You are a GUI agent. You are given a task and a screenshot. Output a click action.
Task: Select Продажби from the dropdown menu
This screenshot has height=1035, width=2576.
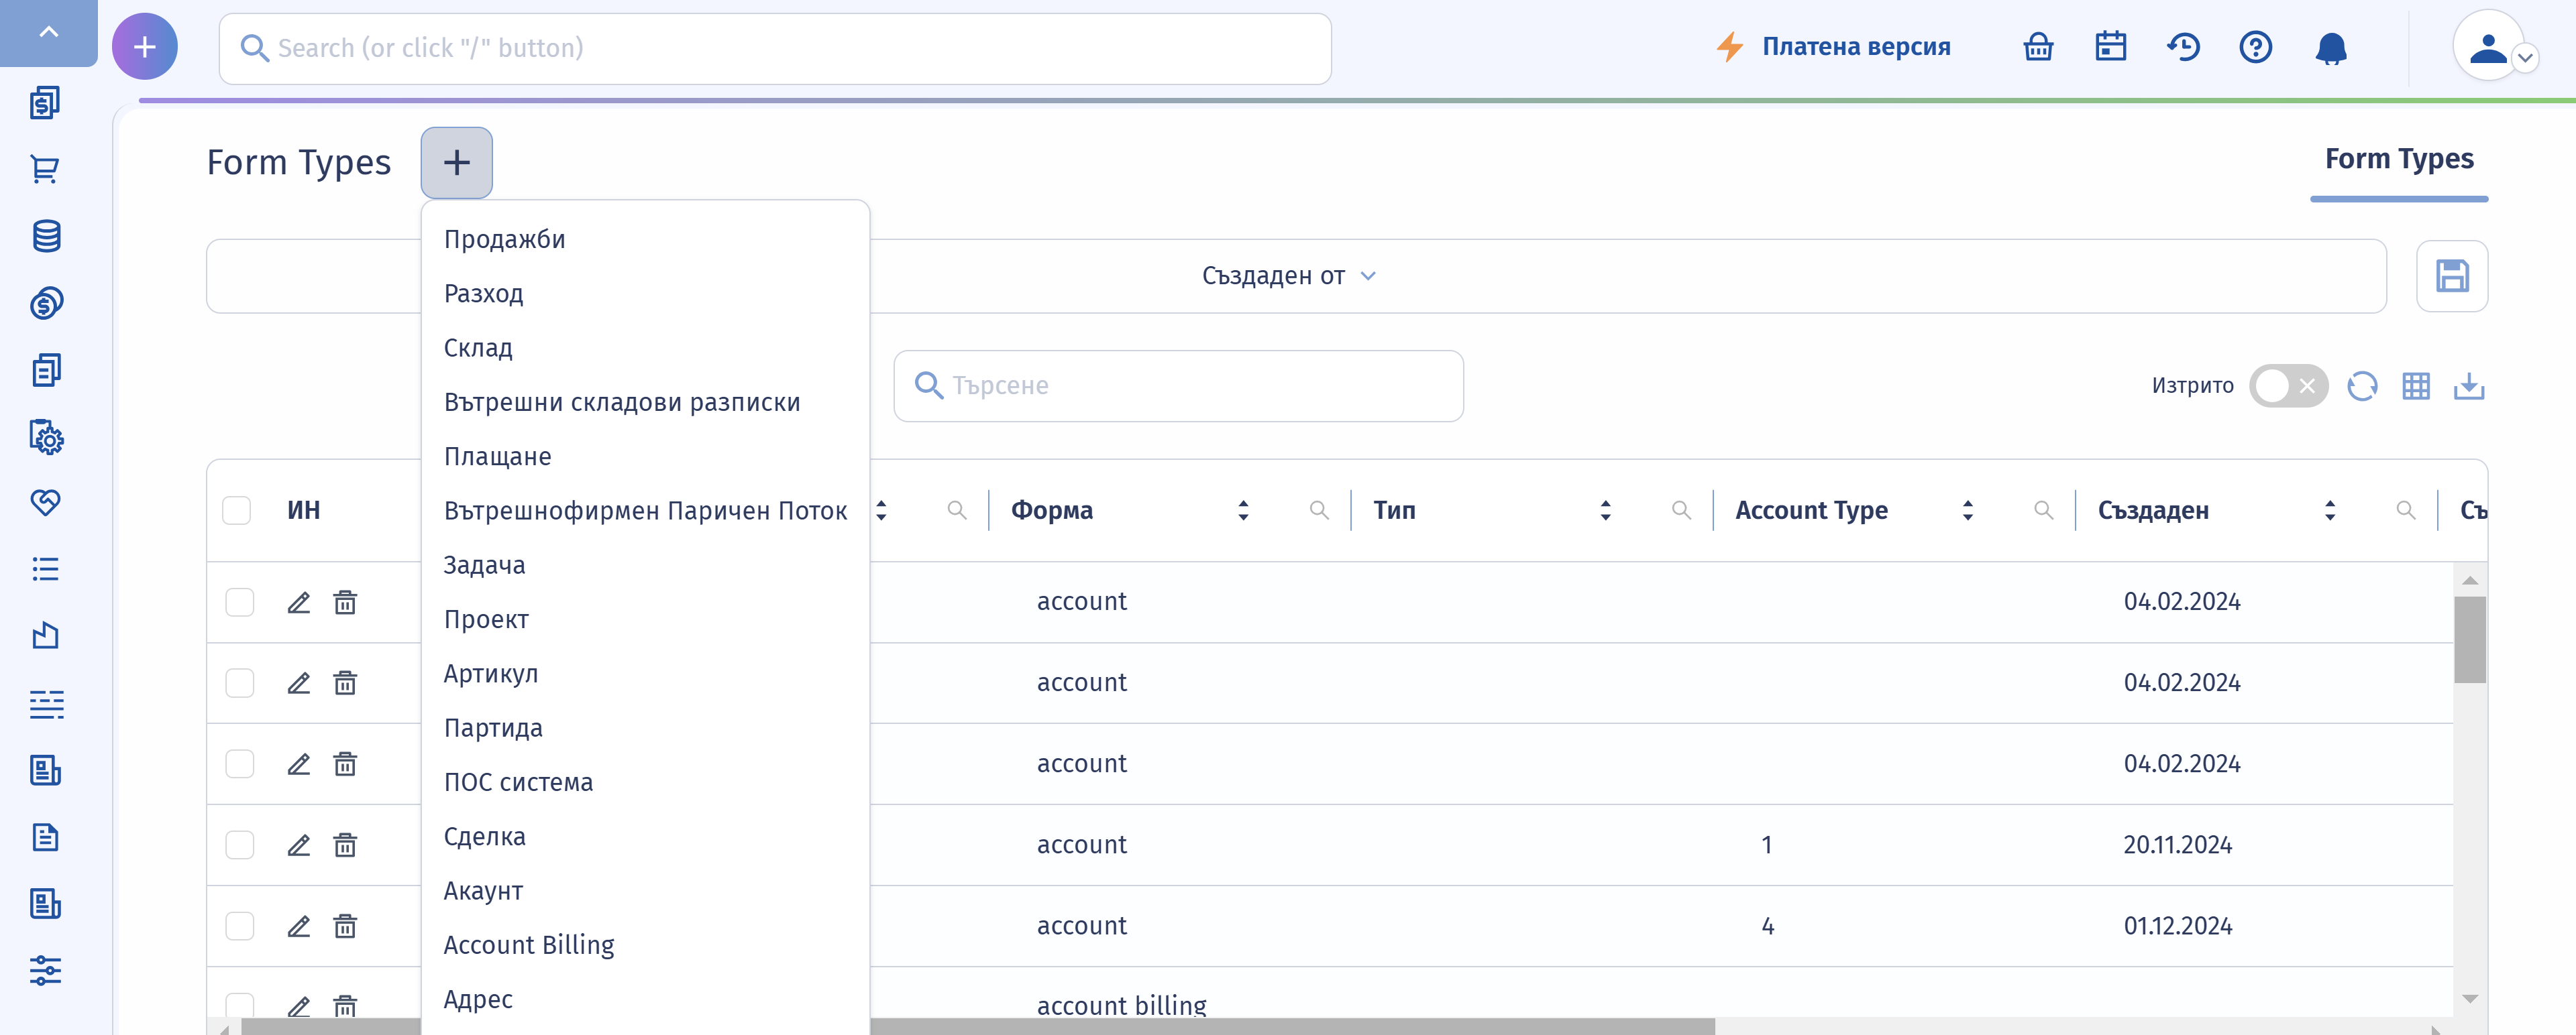[x=646, y=240]
